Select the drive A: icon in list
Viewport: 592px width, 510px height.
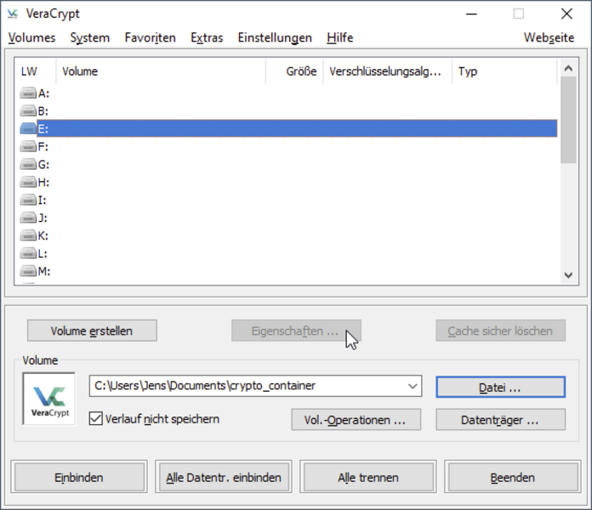pyautogui.click(x=28, y=93)
